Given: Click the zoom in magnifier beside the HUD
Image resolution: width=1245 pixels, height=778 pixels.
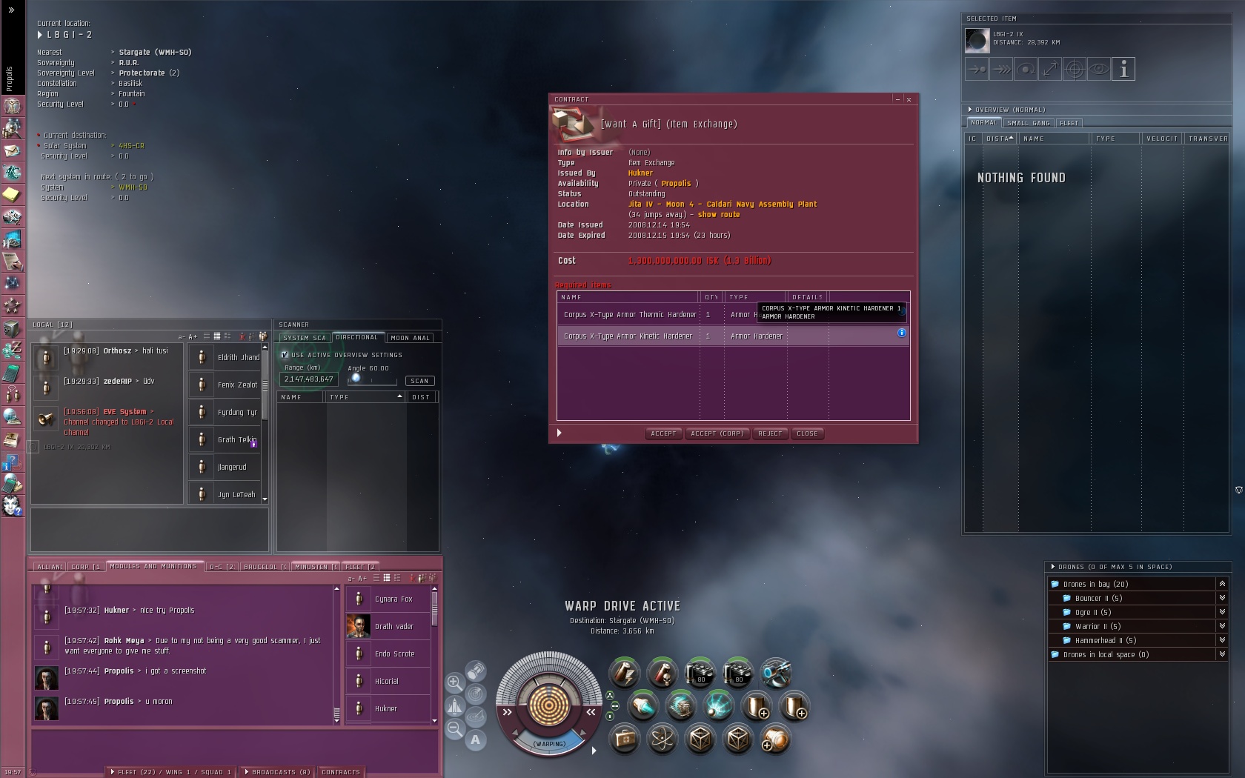Looking at the screenshot, I should click(x=454, y=682).
